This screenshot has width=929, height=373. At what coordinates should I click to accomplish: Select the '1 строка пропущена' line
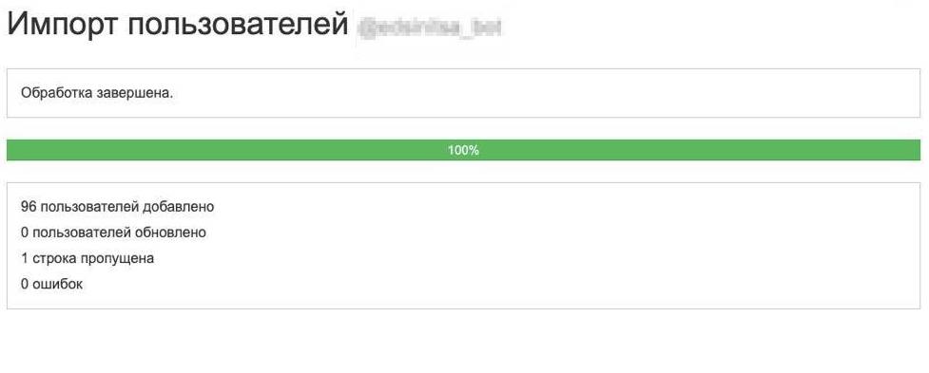[87, 258]
